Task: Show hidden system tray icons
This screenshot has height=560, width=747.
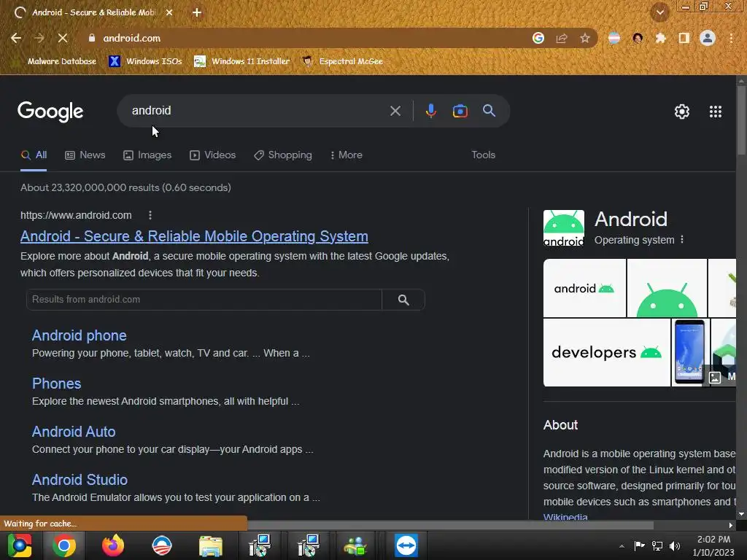Action: [x=622, y=546]
